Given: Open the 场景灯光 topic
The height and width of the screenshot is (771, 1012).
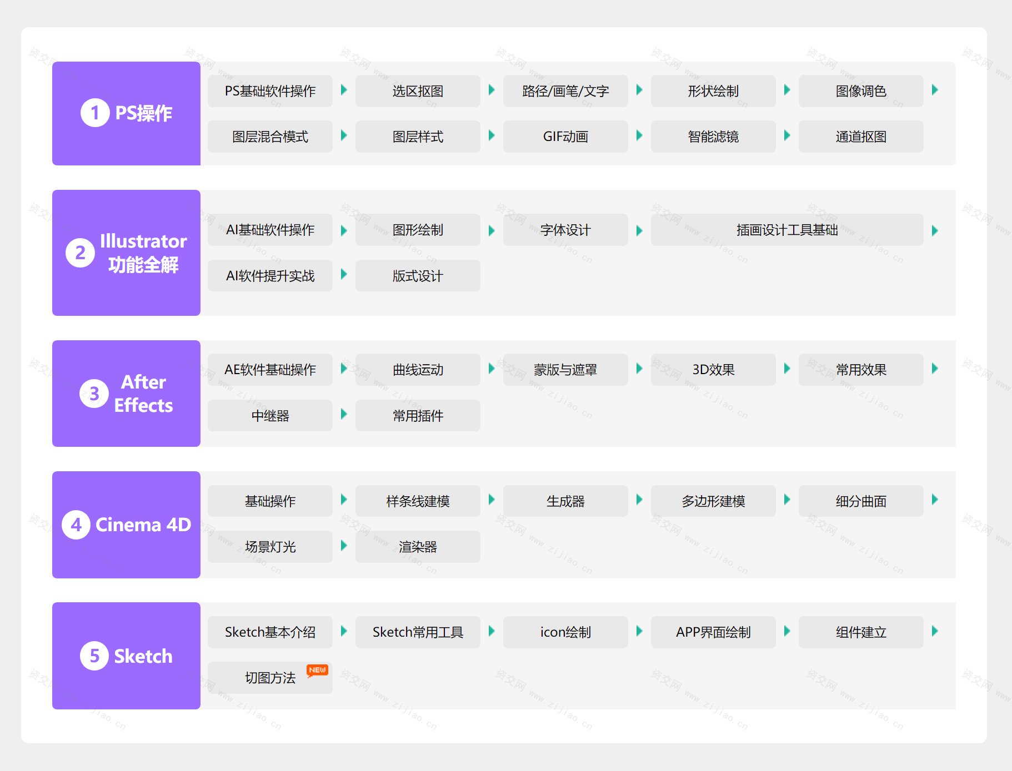Looking at the screenshot, I should coord(270,547).
